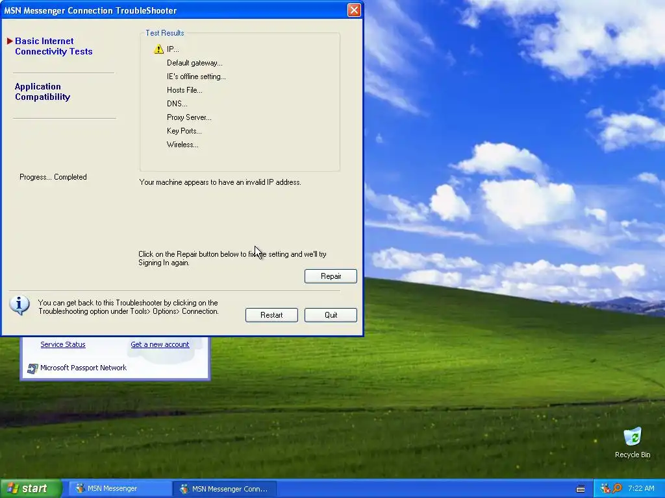Click the Repair button
665x498 pixels.
click(331, 276)
